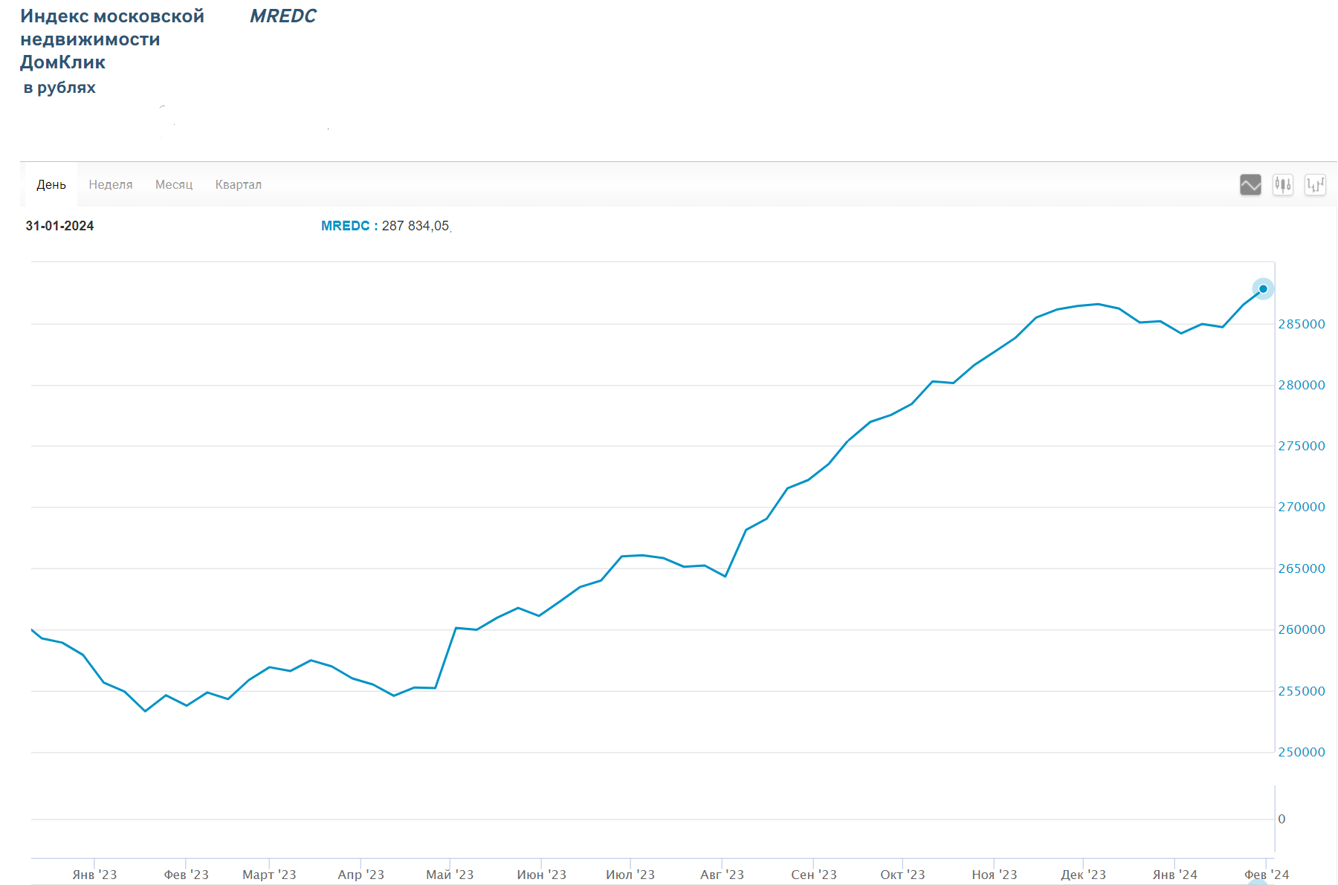This screenshot has width=1338, height=885.
Task: Click the 270000 axis label
Action: coord(1302,507)
